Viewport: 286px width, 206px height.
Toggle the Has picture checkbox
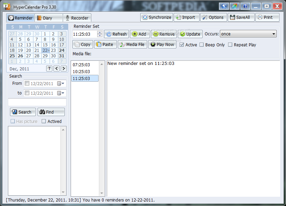click(13, 121)
